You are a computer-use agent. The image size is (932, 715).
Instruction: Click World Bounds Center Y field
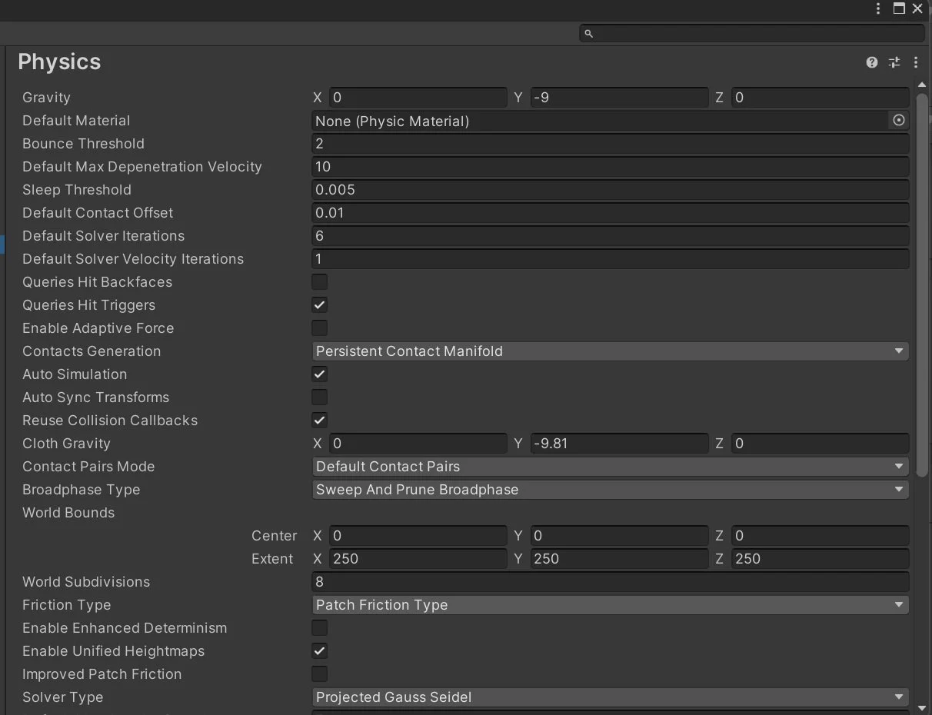(x=619, y=535)
